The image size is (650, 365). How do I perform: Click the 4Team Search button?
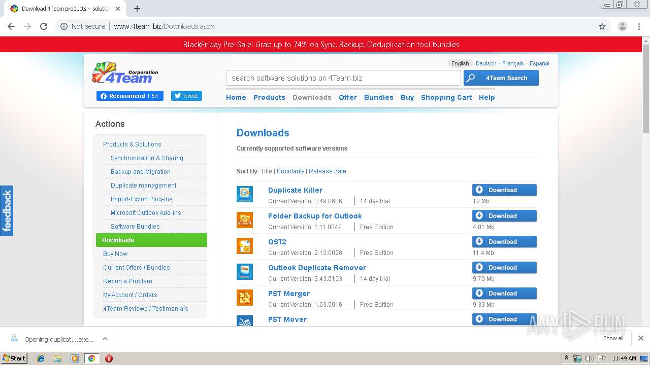(x=501, y=78)
